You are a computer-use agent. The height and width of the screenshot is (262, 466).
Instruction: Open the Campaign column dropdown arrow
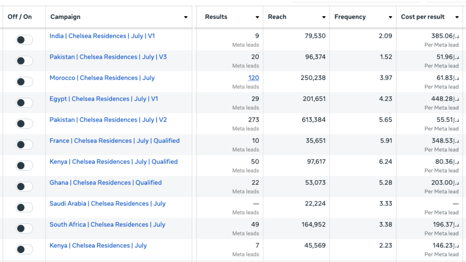click(186, 17)
